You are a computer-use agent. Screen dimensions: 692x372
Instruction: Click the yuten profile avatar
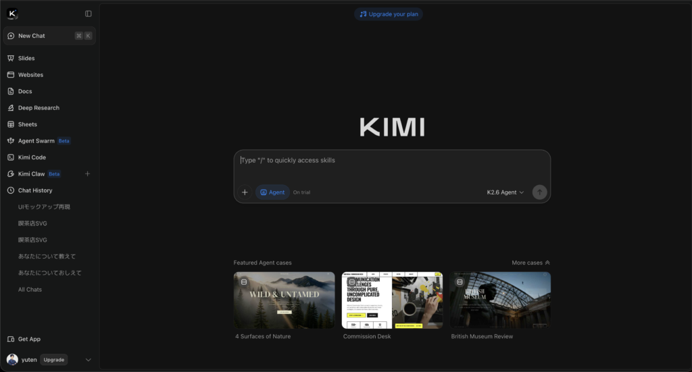tap(12, 360)
